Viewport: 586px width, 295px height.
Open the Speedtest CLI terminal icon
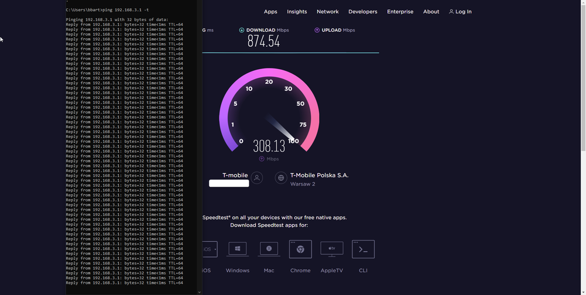(x=363, y=249)
